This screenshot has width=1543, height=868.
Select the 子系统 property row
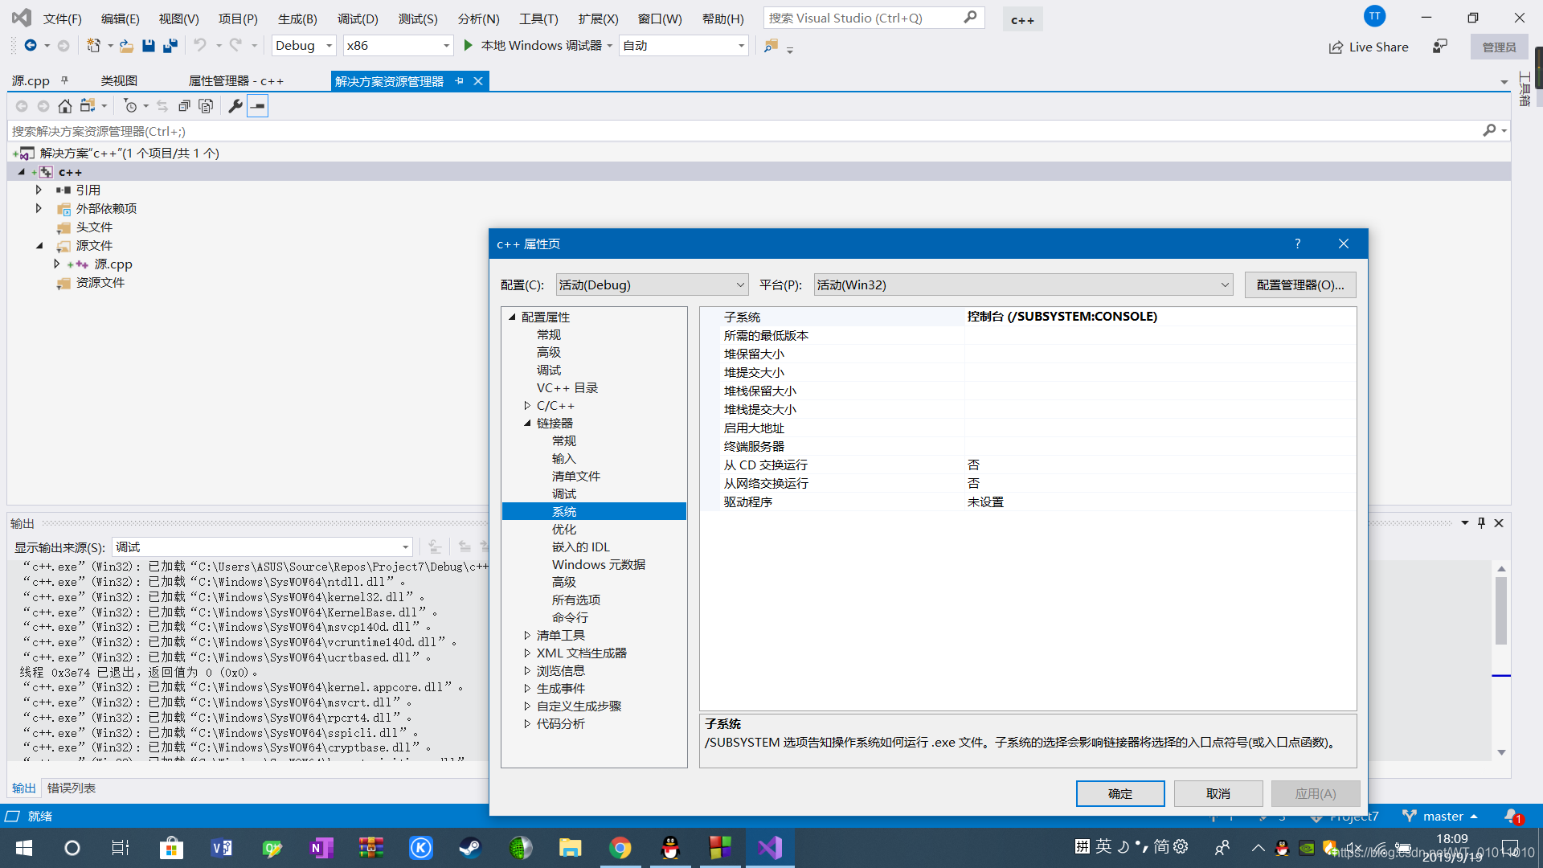click(1028, 317)
